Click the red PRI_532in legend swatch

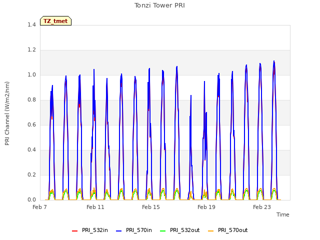(x=74, y=231)
